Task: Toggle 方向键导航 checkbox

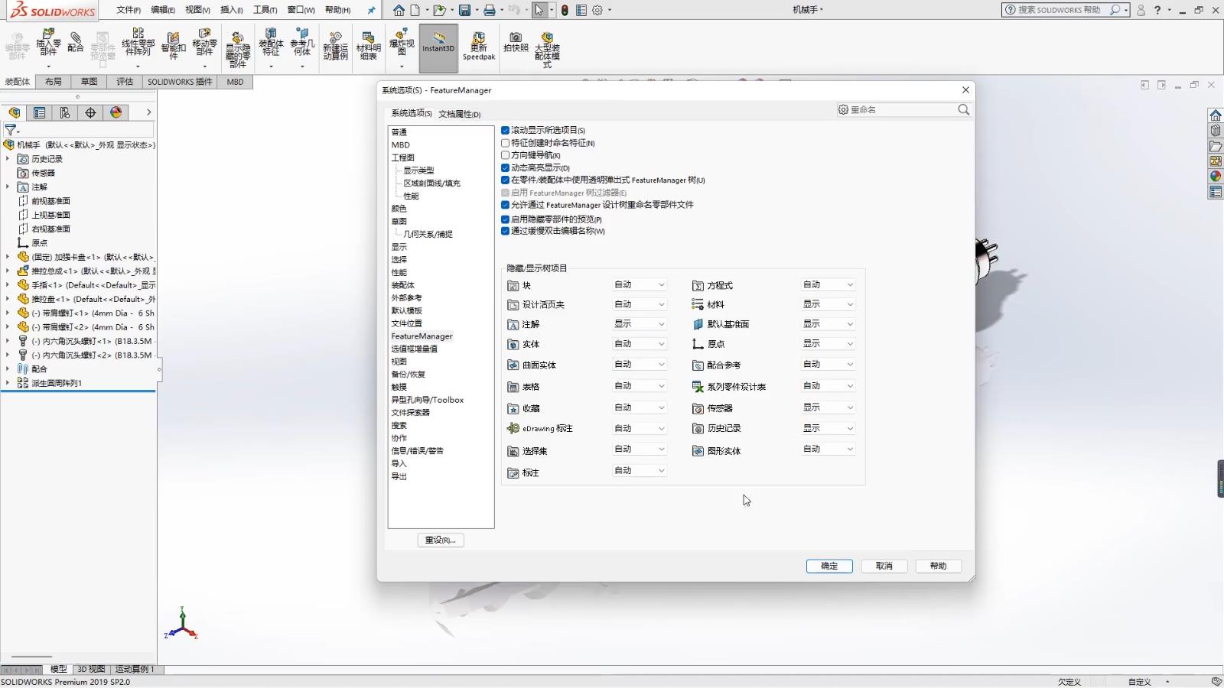Action: point(505,155)
